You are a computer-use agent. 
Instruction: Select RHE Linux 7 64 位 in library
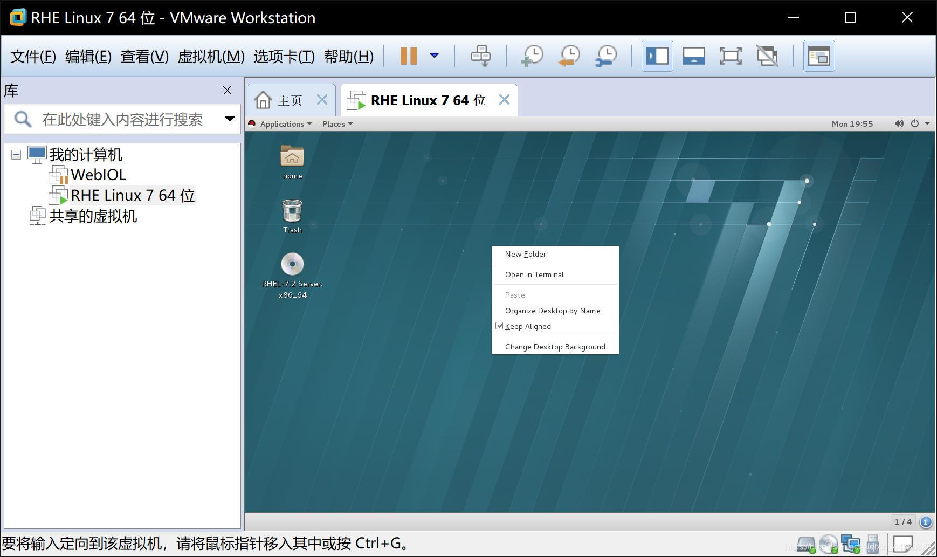[x=133, y=195]
